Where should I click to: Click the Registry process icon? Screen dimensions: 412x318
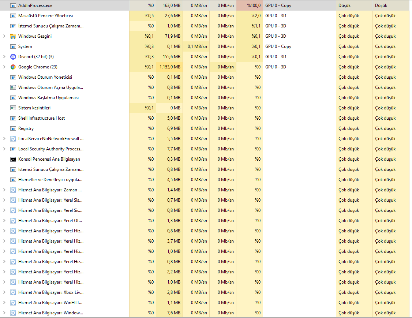click(13, 128)
